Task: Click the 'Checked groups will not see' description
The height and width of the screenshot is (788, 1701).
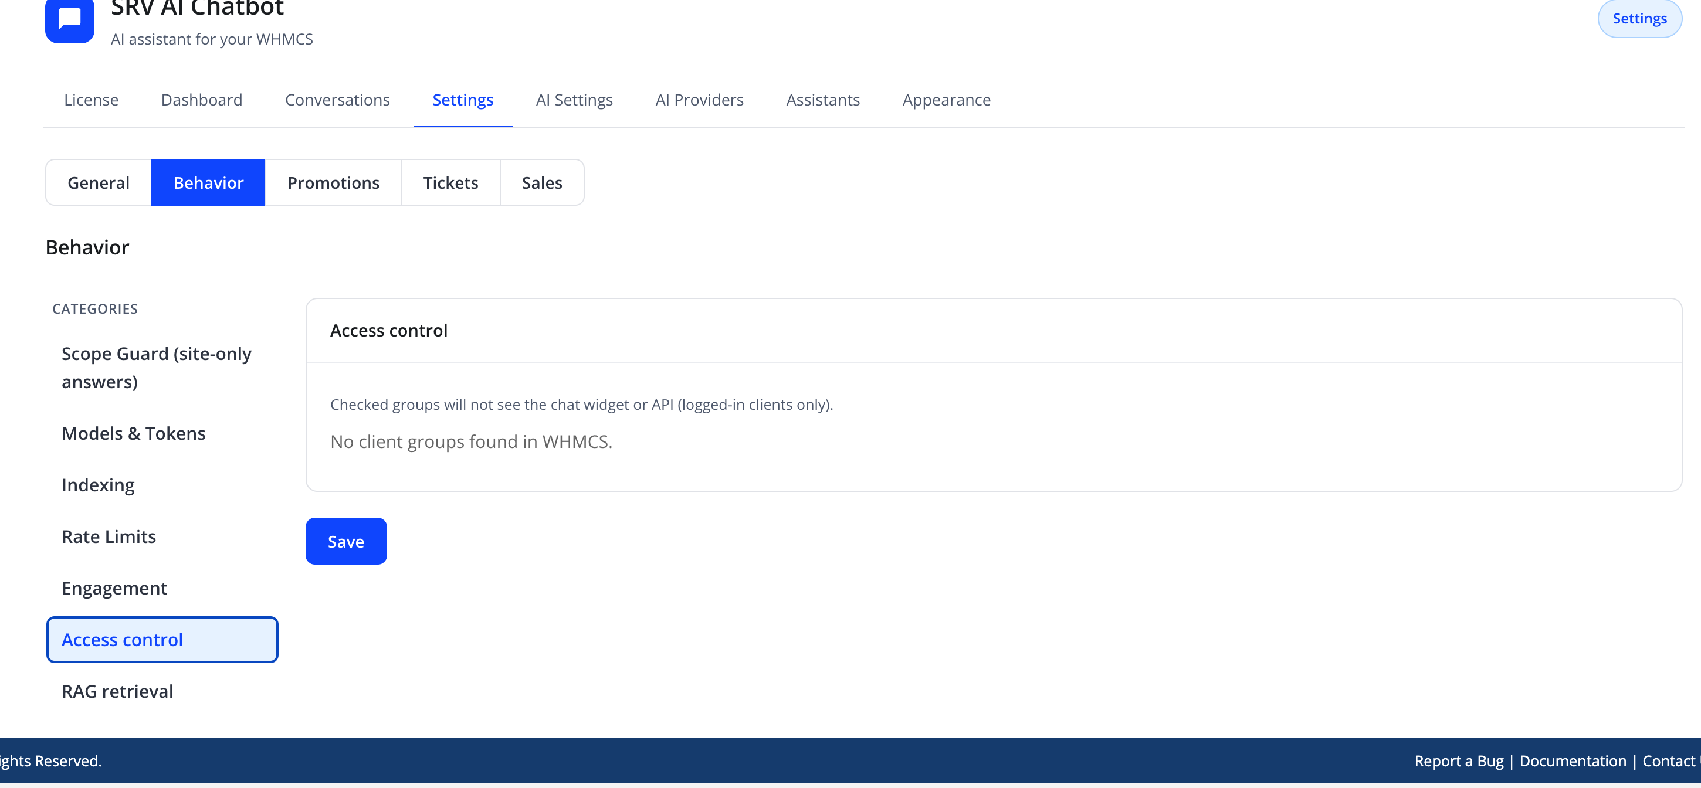Action: (581, 404)
